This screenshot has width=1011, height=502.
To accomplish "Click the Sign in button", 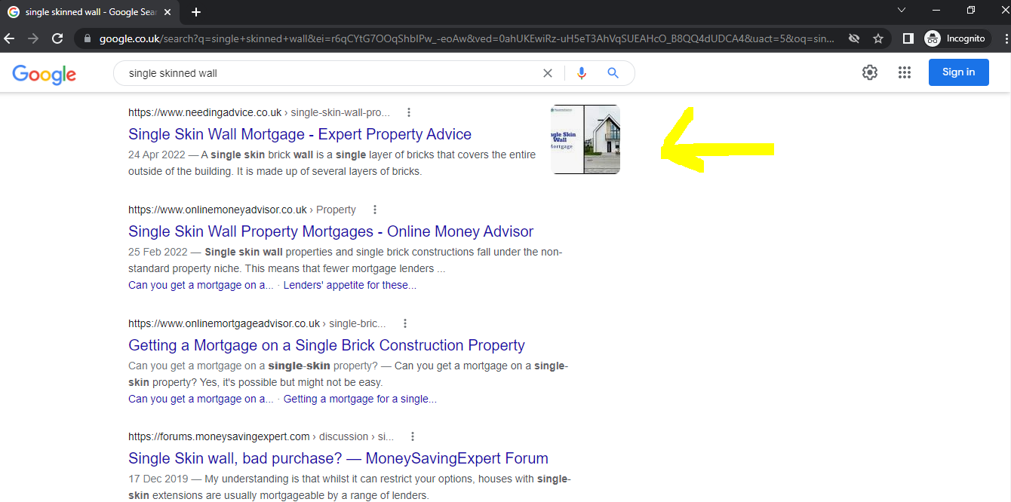I will click(x=958, y=72).
